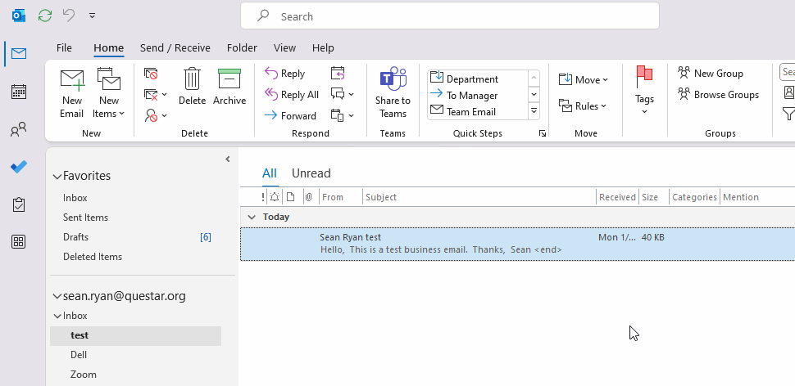795x386 pixels.
Task: Collapse the folder pane arrow
Action: click(228, 159)
